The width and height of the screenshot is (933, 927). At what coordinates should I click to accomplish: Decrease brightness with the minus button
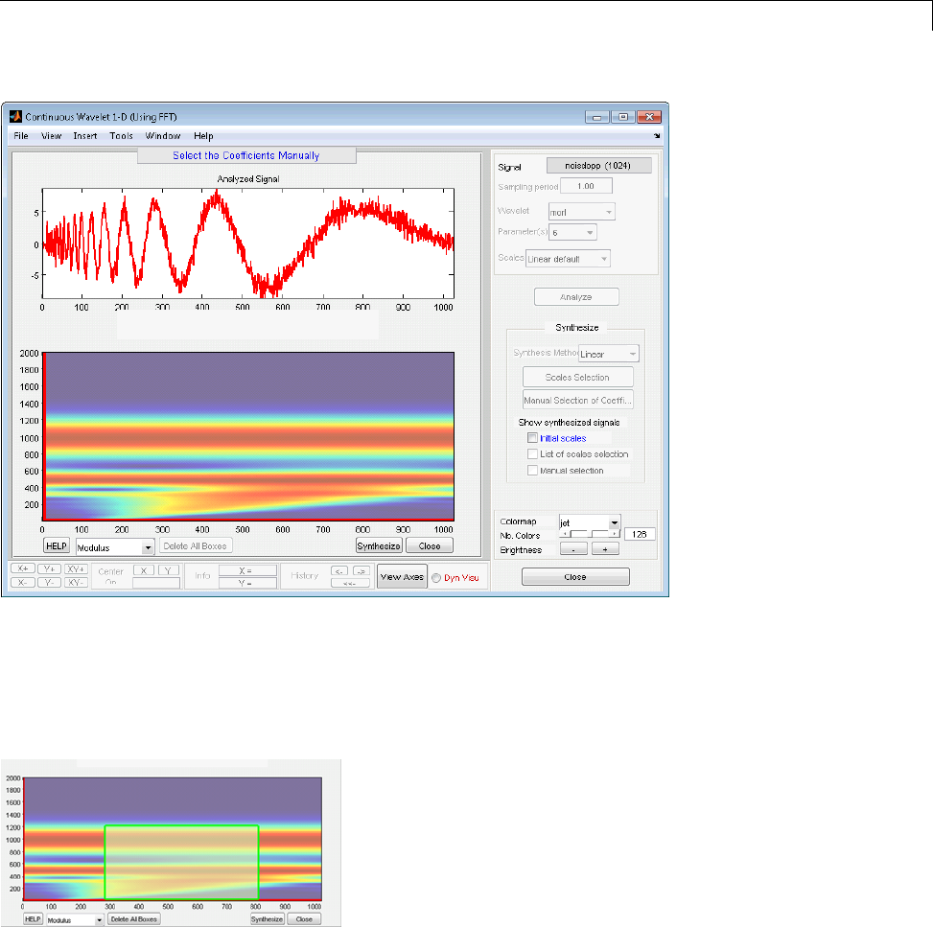(x=573, y=549)
